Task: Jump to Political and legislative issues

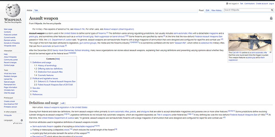Action: point(45,78)
